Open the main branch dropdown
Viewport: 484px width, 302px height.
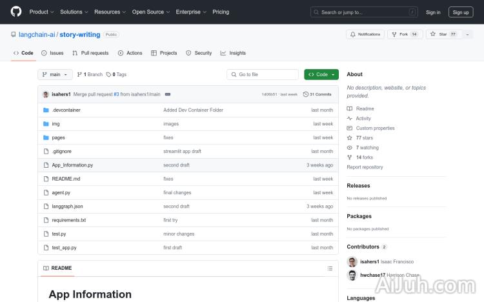click(x=54, y=75)
